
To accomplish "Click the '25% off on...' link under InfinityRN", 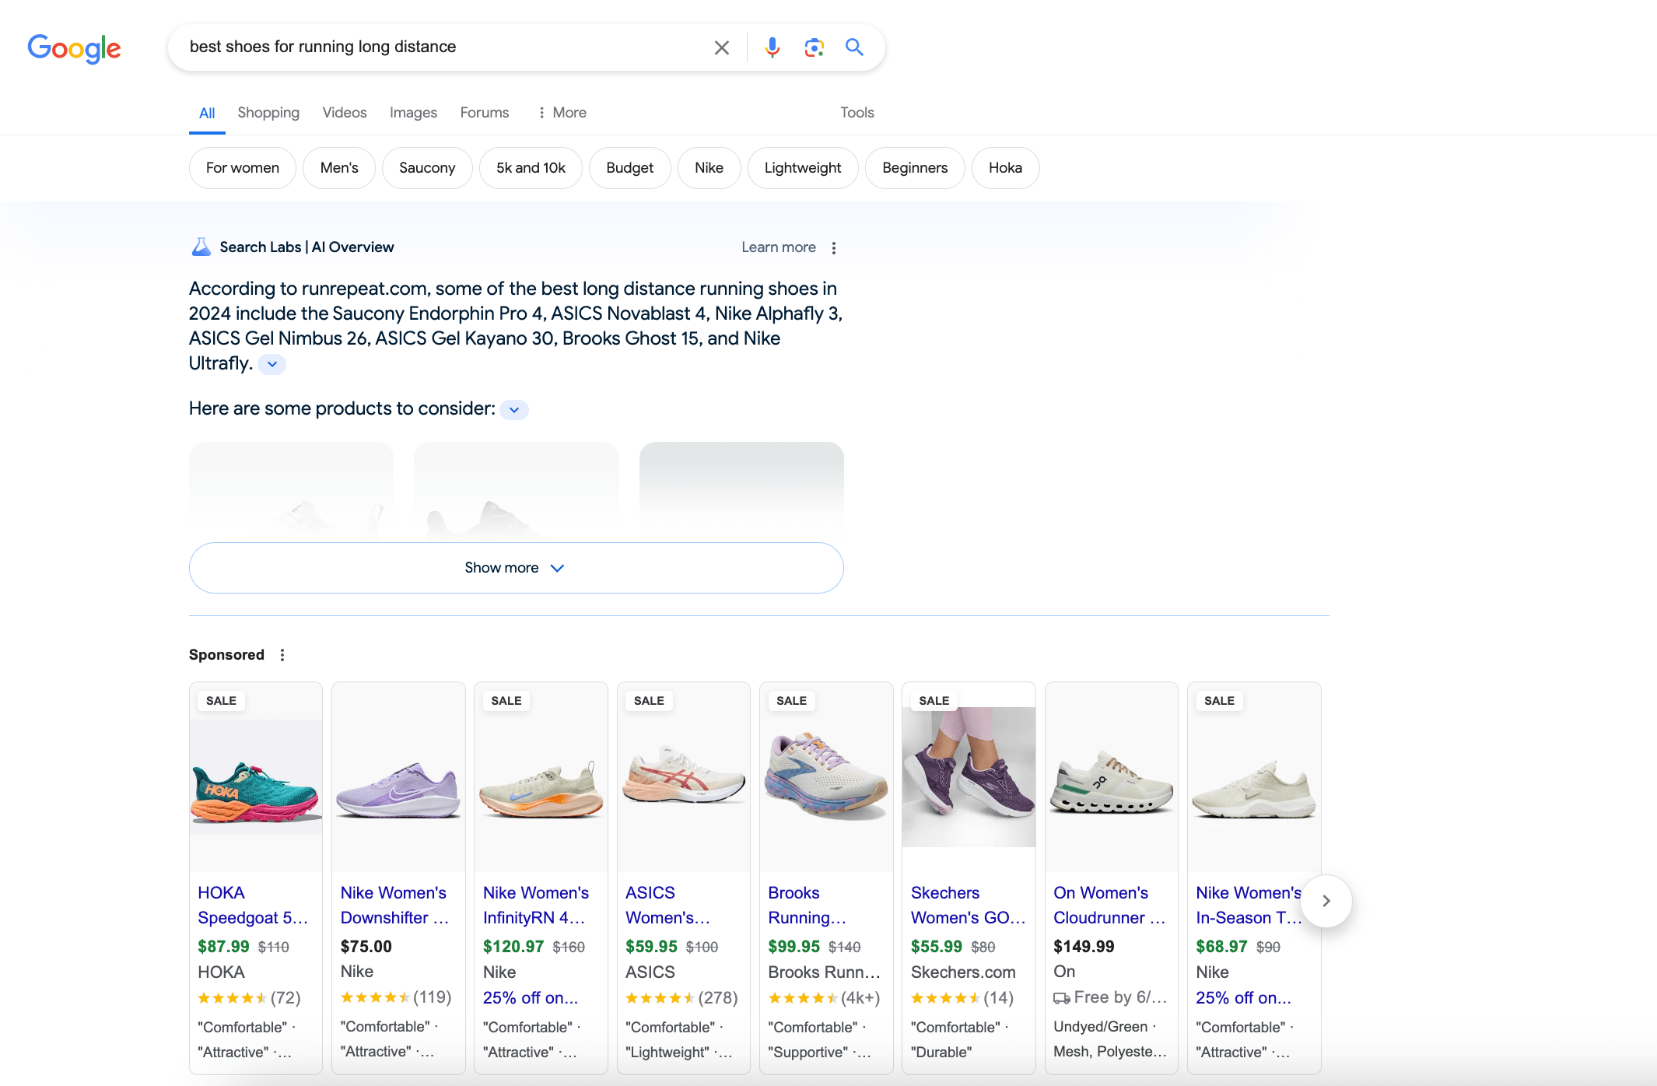I will (531, 998).
